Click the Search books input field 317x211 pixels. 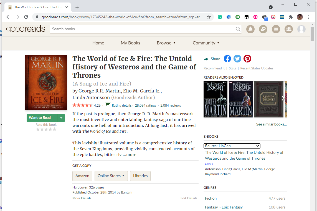click(x=141, y=29)
